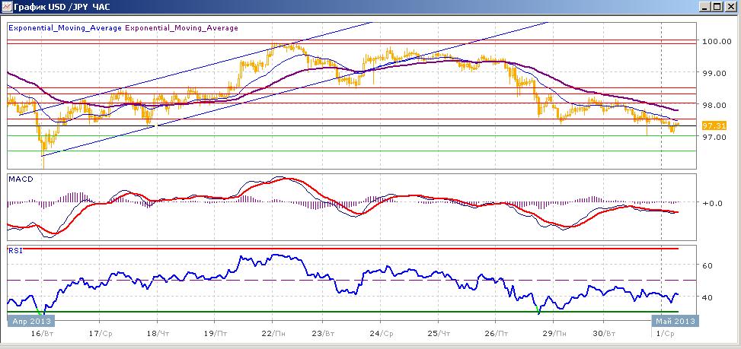Viewport: 741px width, 349px height.
Task: Click the 17/Ср date on time axis
Action: 100,334
